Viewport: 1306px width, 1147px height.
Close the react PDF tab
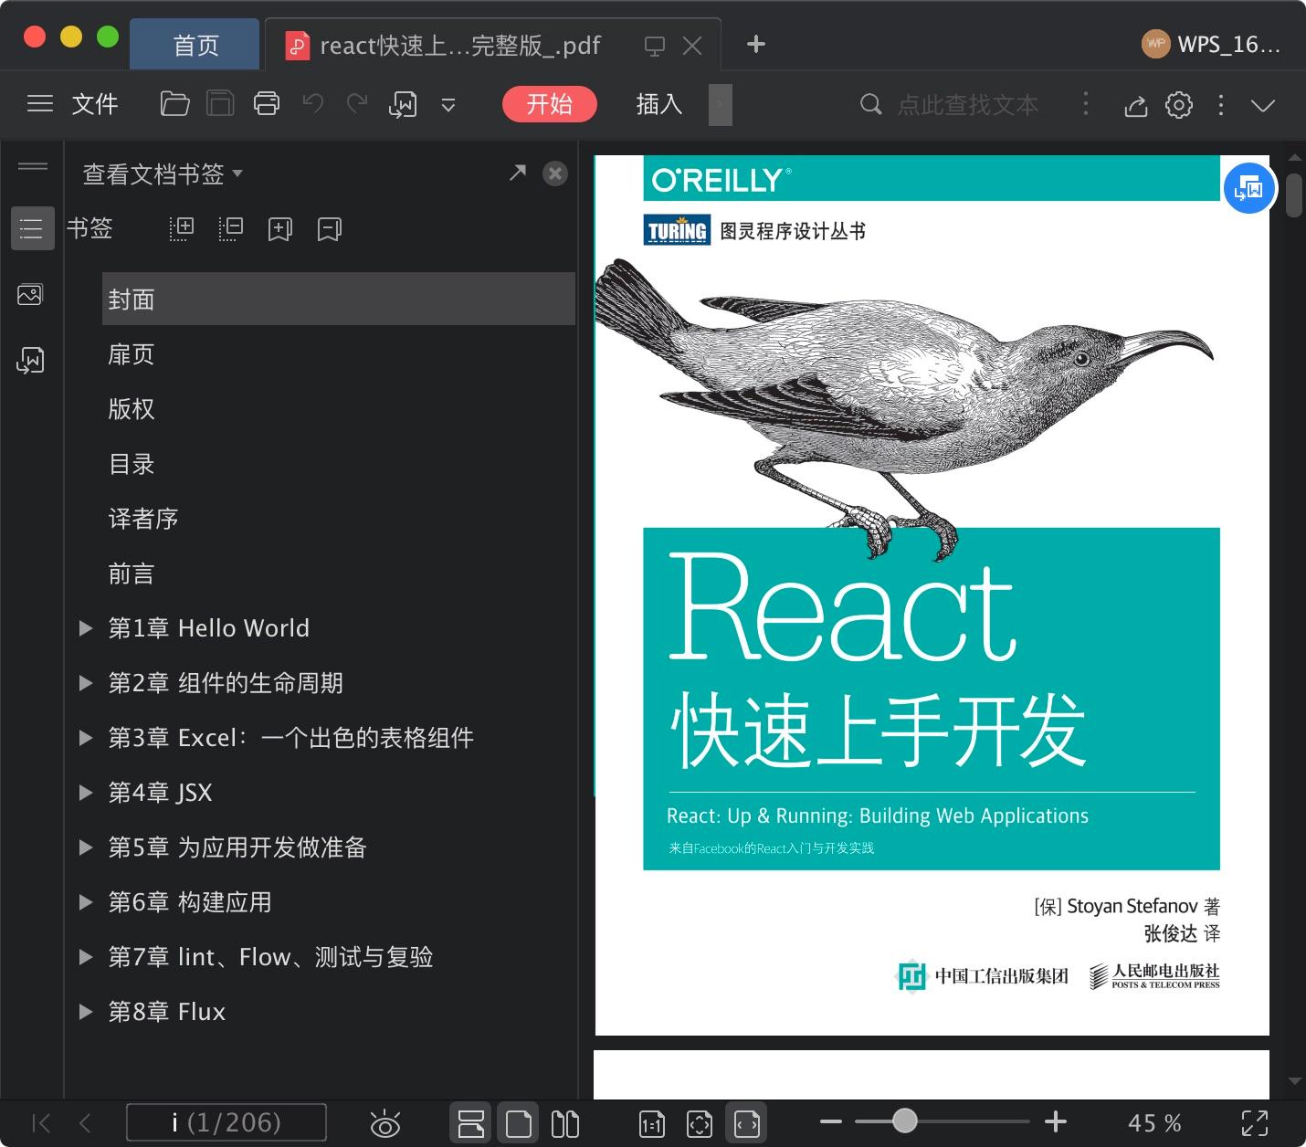(692, 46)
